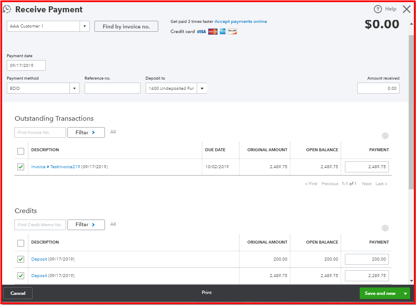This screenshot has height=305, width=416.
Task: Click the Discover card logo
Action: click(232, 32)
